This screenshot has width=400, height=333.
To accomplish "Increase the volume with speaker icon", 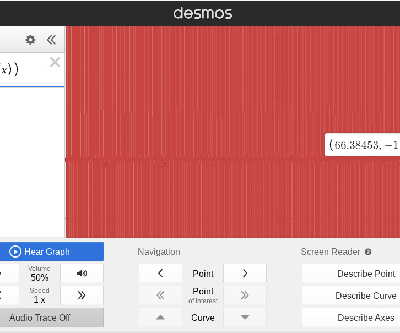I will (x=82, y=274).
